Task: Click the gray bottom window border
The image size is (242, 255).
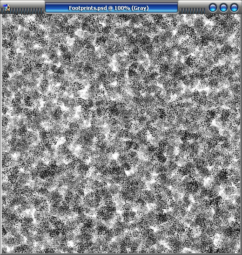Action: (121, 254)
